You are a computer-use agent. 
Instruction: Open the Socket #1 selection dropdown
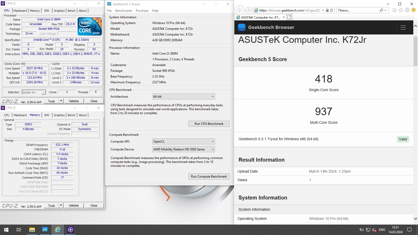[34, 92]
